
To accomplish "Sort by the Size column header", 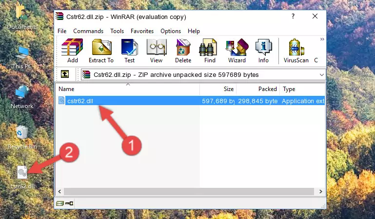I will [x=218, y=89].
